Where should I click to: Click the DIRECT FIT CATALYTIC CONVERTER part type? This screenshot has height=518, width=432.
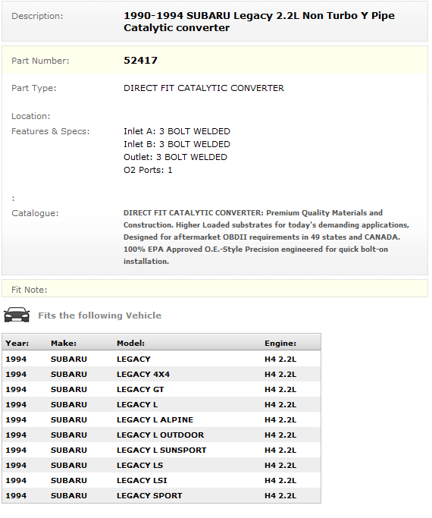tap(204, 88)
